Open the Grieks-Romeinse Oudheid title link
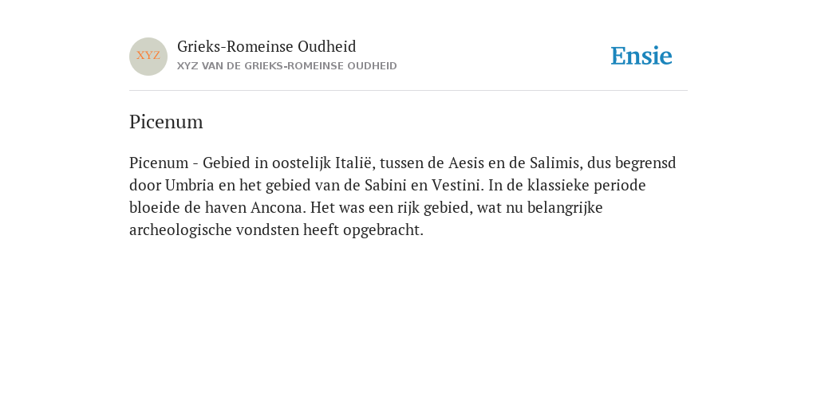This screenshot has width=817, height=408. [266, 47]
